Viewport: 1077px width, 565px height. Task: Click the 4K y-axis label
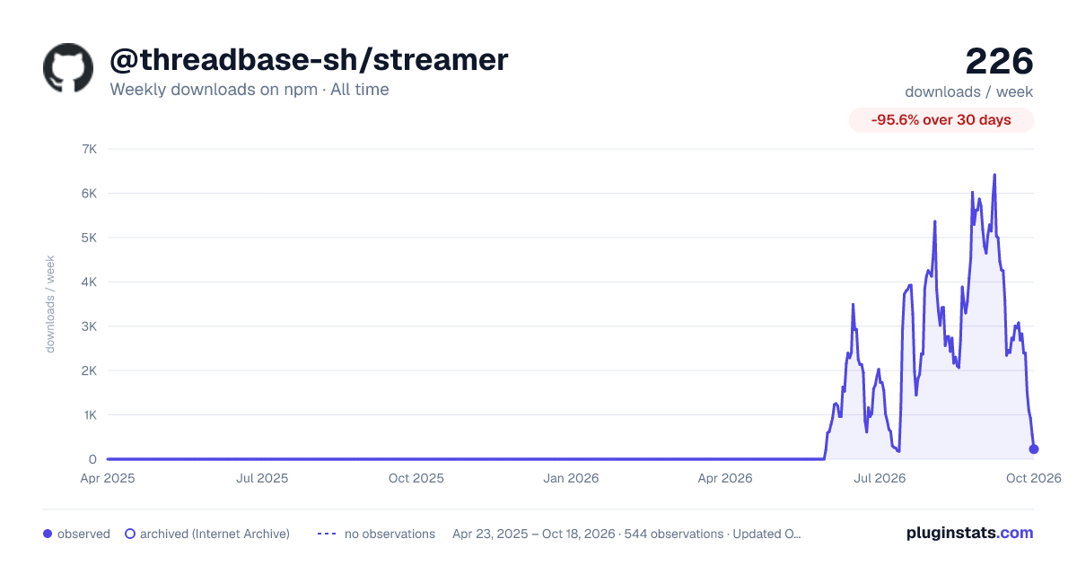coord(89,282)
